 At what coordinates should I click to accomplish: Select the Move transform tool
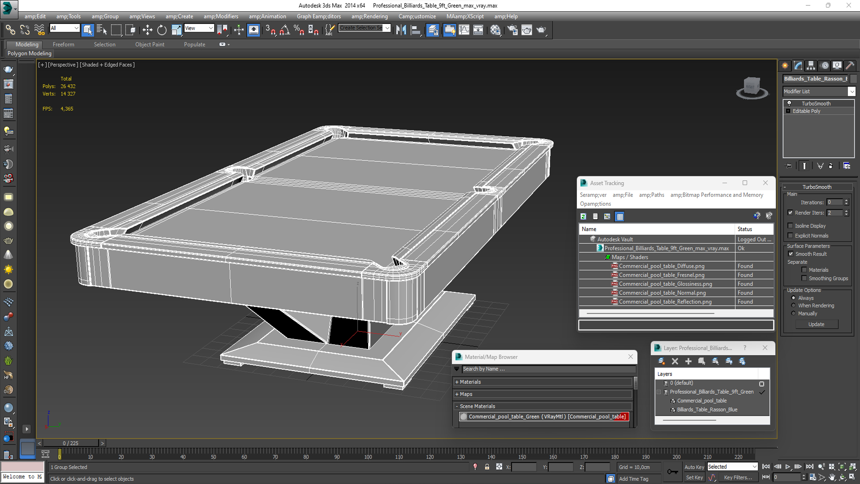coord(147,30)
